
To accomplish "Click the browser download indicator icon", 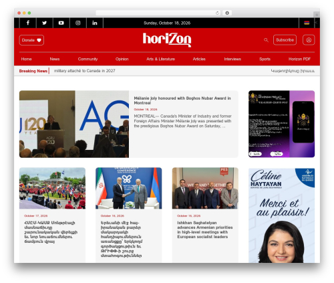I will point(227,13).
